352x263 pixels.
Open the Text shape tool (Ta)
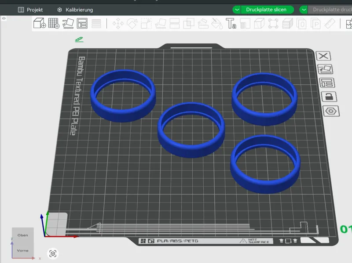(x=231, y=24)
